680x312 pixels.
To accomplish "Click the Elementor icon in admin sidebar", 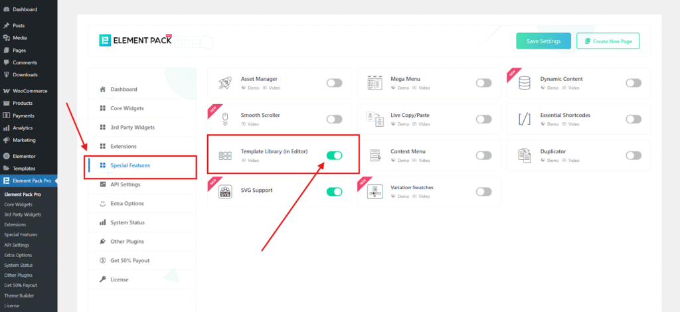I will [x=7, y=157].
